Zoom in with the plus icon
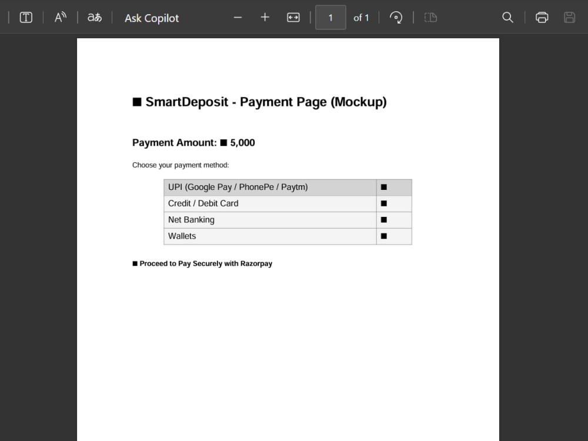 tap(265, 18)
